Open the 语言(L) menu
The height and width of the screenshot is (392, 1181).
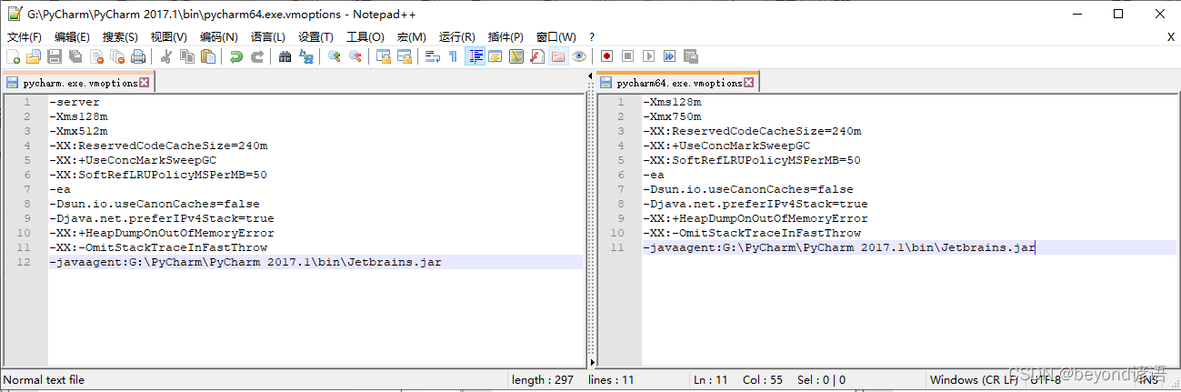coord(267,37)
